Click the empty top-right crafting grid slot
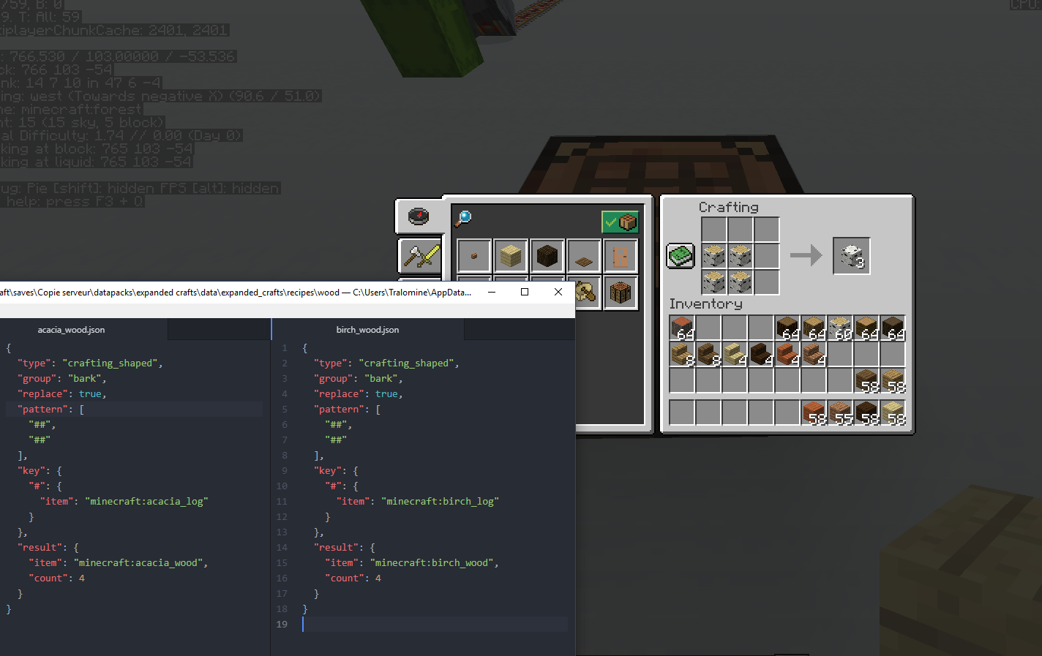The width and height of the screenshot is (1042, 656). coord(767,230)
